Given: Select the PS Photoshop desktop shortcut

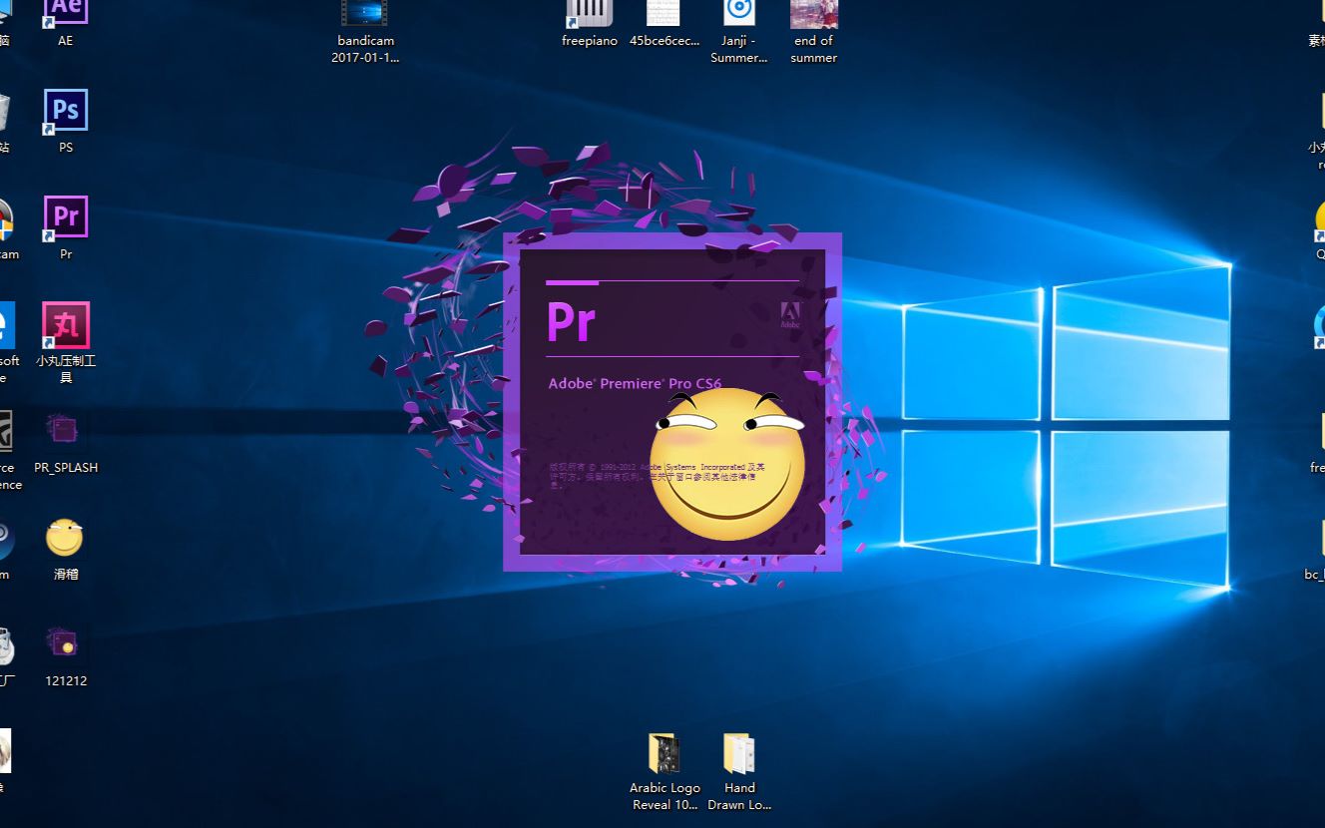Looking at the screenshot, I should [x=66, y=121].
